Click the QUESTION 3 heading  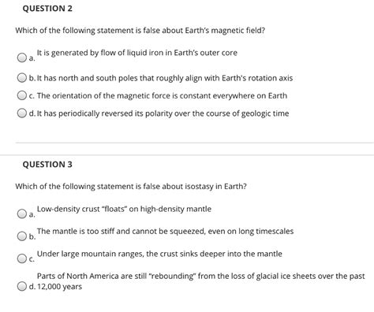tap(47, 165)
